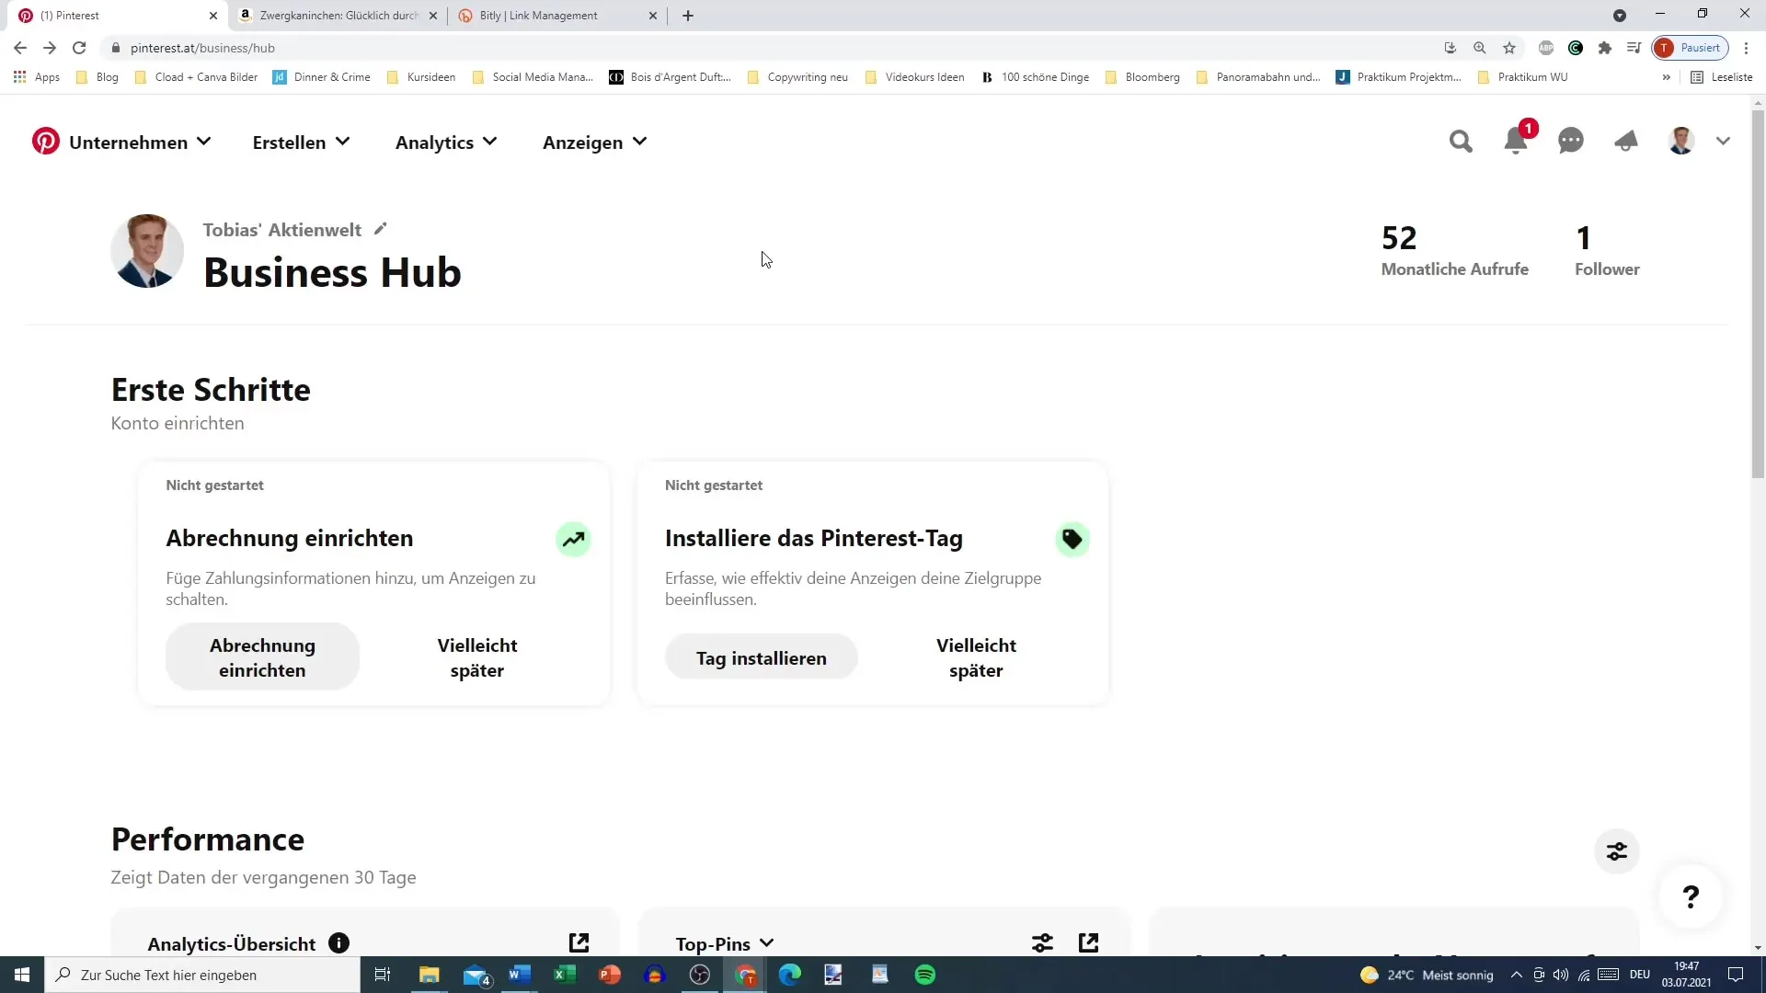Click the Business Hub profile name edit

tap(382, 229)
